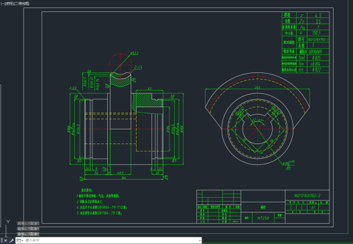Expand command history arrow at right end
Screen dimensions: 353x244
pyautogui.click(x=200, y=241)
